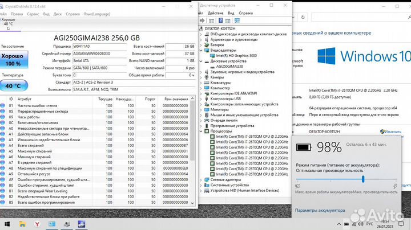The width and height of the screenshot is (411, 230).
Task: Open the Действие menu in Device Manager
Action: 215,13
